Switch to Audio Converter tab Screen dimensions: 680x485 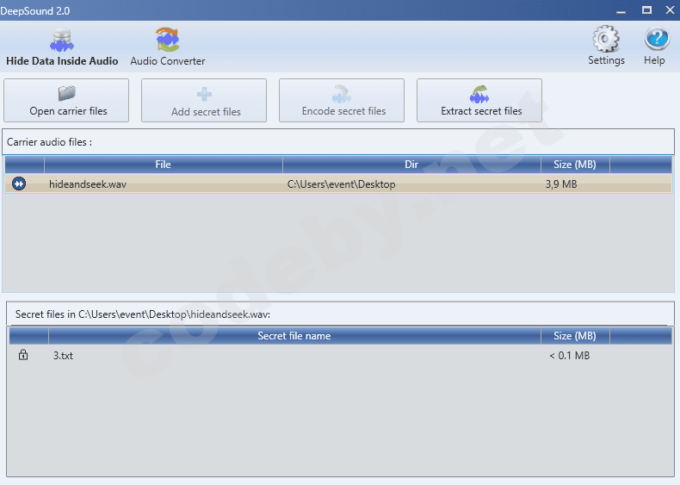[168, 47]
